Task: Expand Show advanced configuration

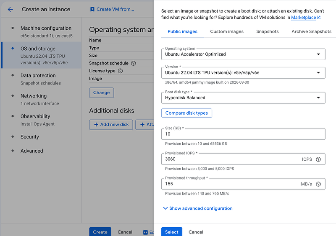Action: coord(198,208)
